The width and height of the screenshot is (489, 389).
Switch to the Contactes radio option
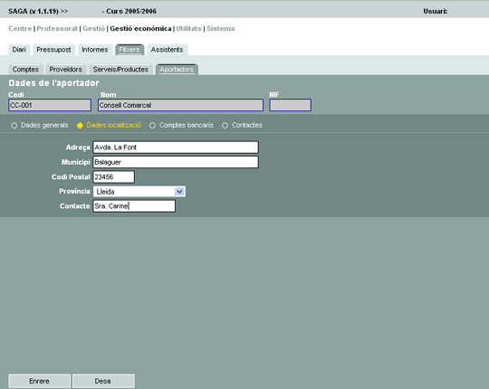(x=225, y=126)
